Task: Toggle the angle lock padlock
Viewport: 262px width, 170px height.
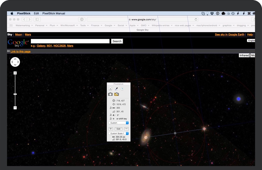Action: tap(110, 115)
